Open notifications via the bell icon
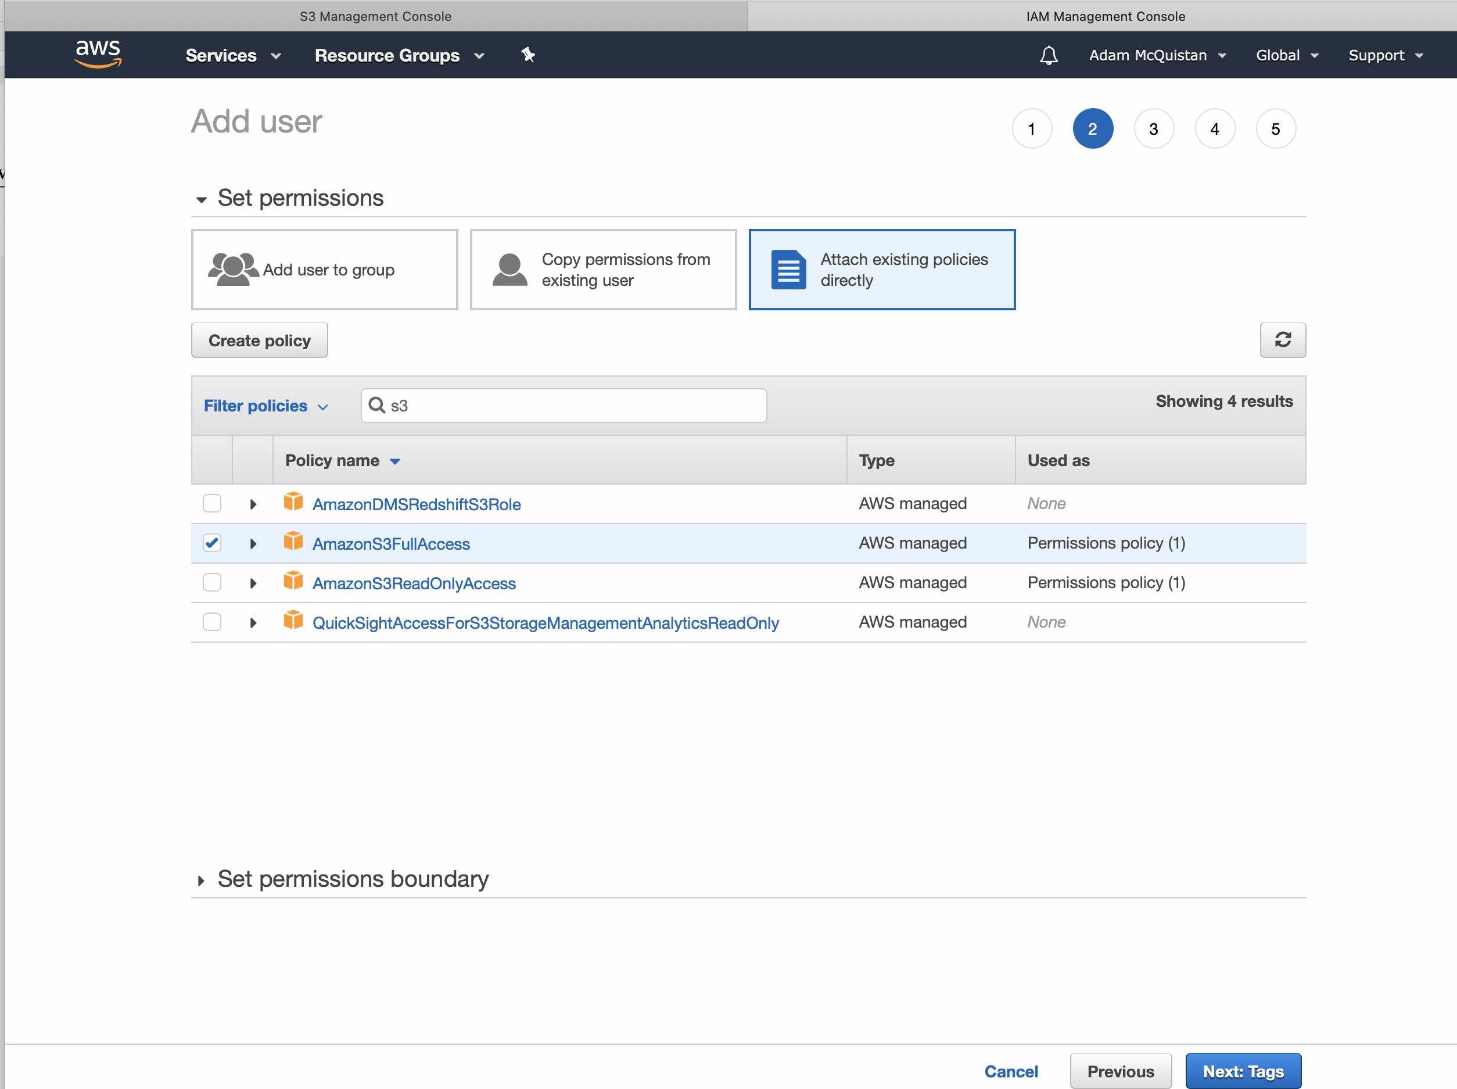1457x1089 pixels. 1049,55
